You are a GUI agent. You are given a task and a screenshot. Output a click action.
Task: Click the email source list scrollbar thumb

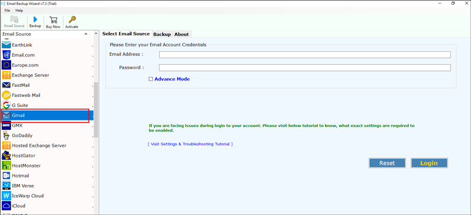click(96, 110)
